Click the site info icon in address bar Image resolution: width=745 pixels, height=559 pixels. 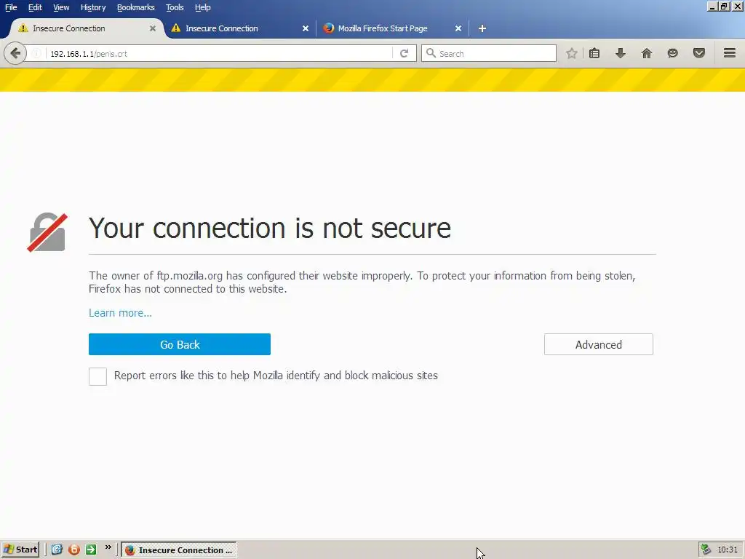[36, 54]
